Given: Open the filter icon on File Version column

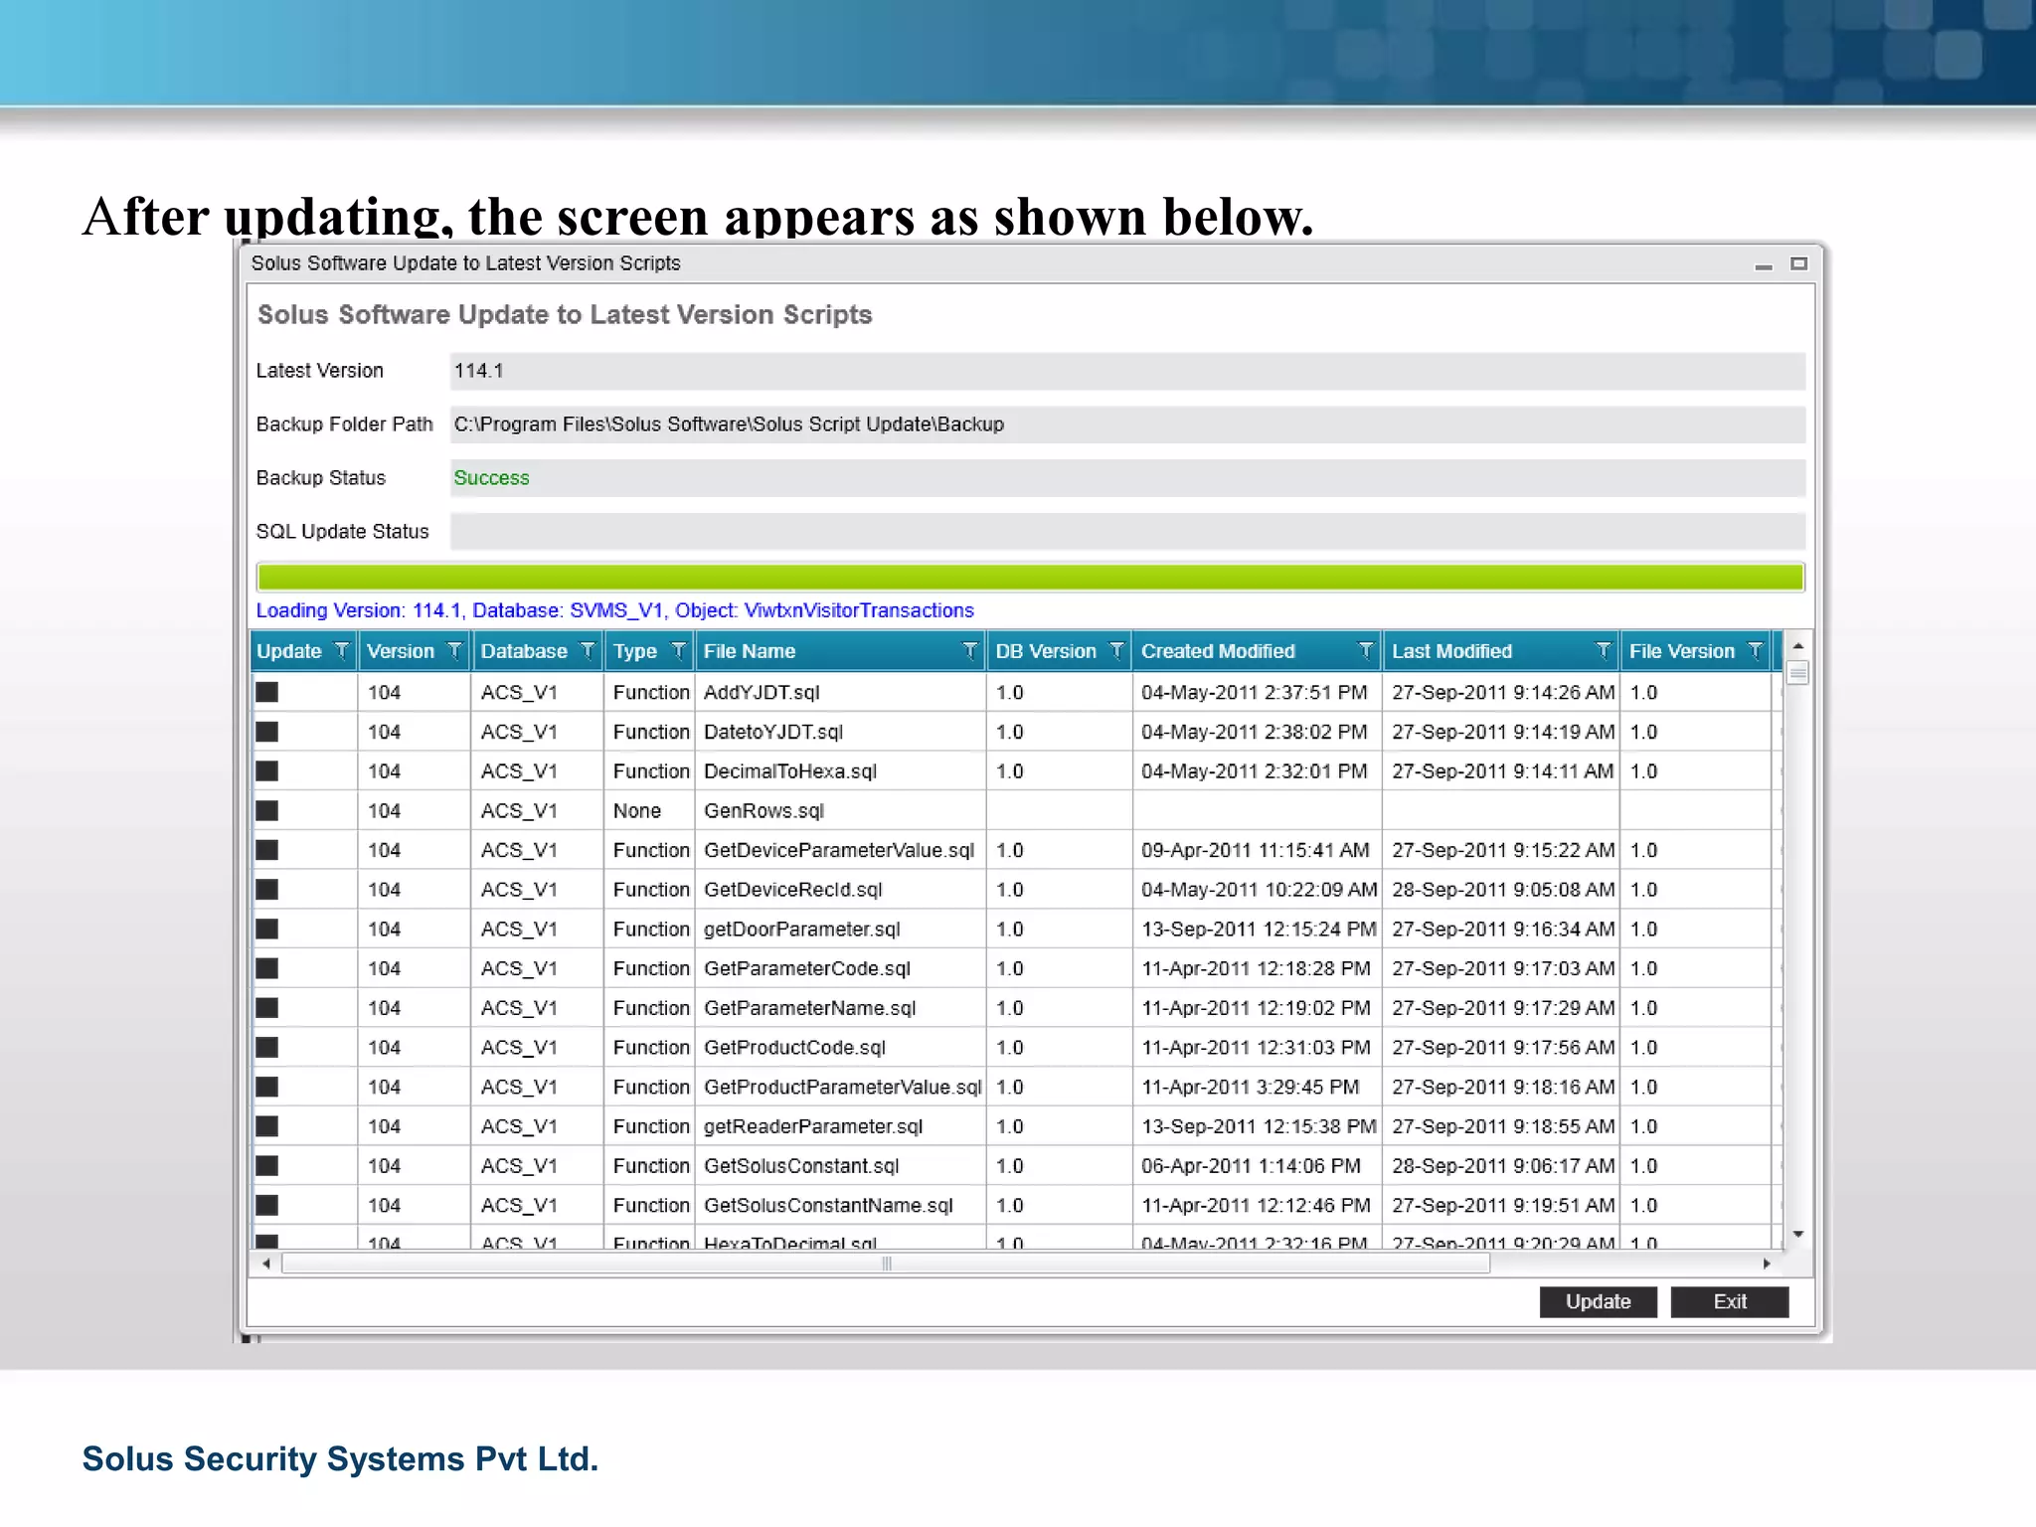Looking at the screenshot, I should [x=1755, y=651].
